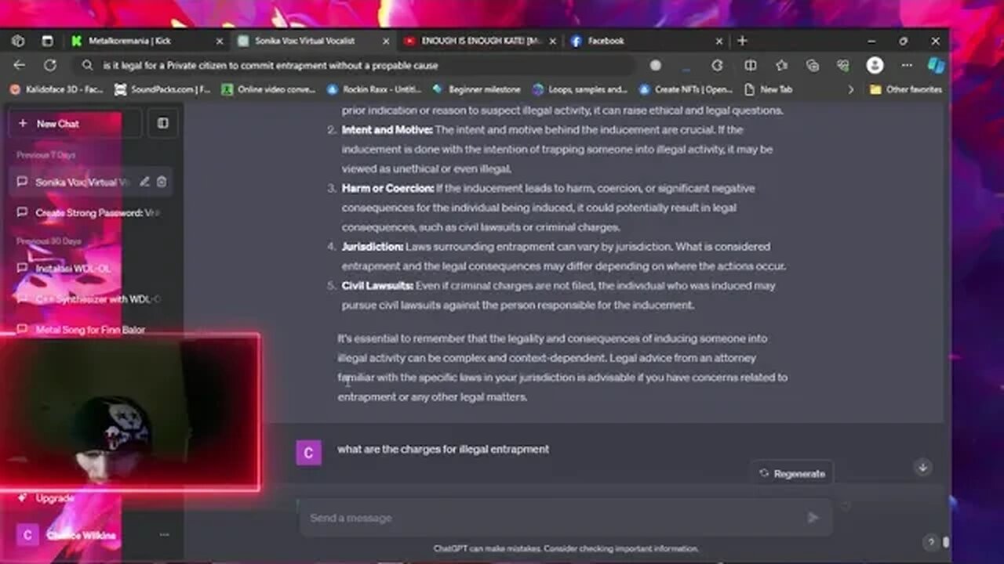Open the Other favorites folder
The image size is (1004, 564).
[x=905, y=89]
